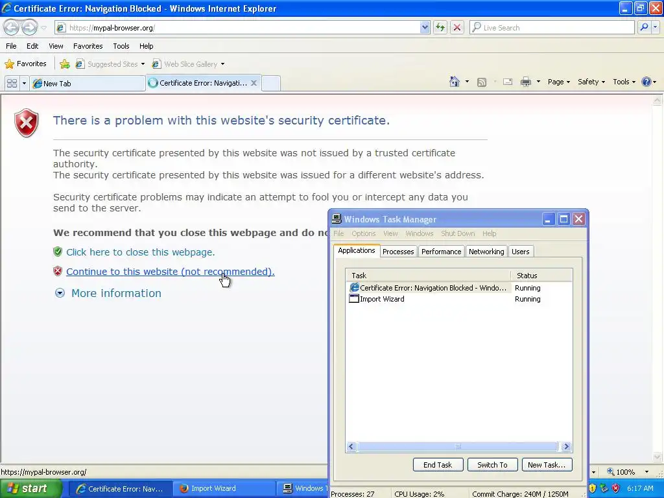The height and width of the screenshot is (498, 664).
Task: Click the Print icon in command bar
Action: pos(525,82)
